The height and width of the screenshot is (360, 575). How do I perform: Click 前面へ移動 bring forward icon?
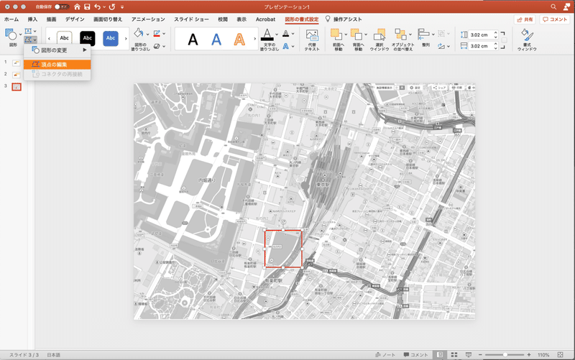[336, 34]
